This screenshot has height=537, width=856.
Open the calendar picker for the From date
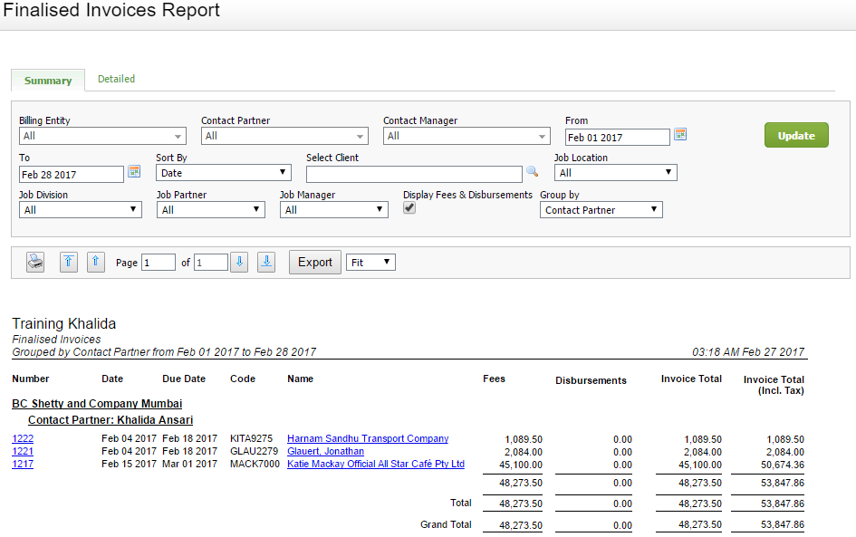(678, 133)
